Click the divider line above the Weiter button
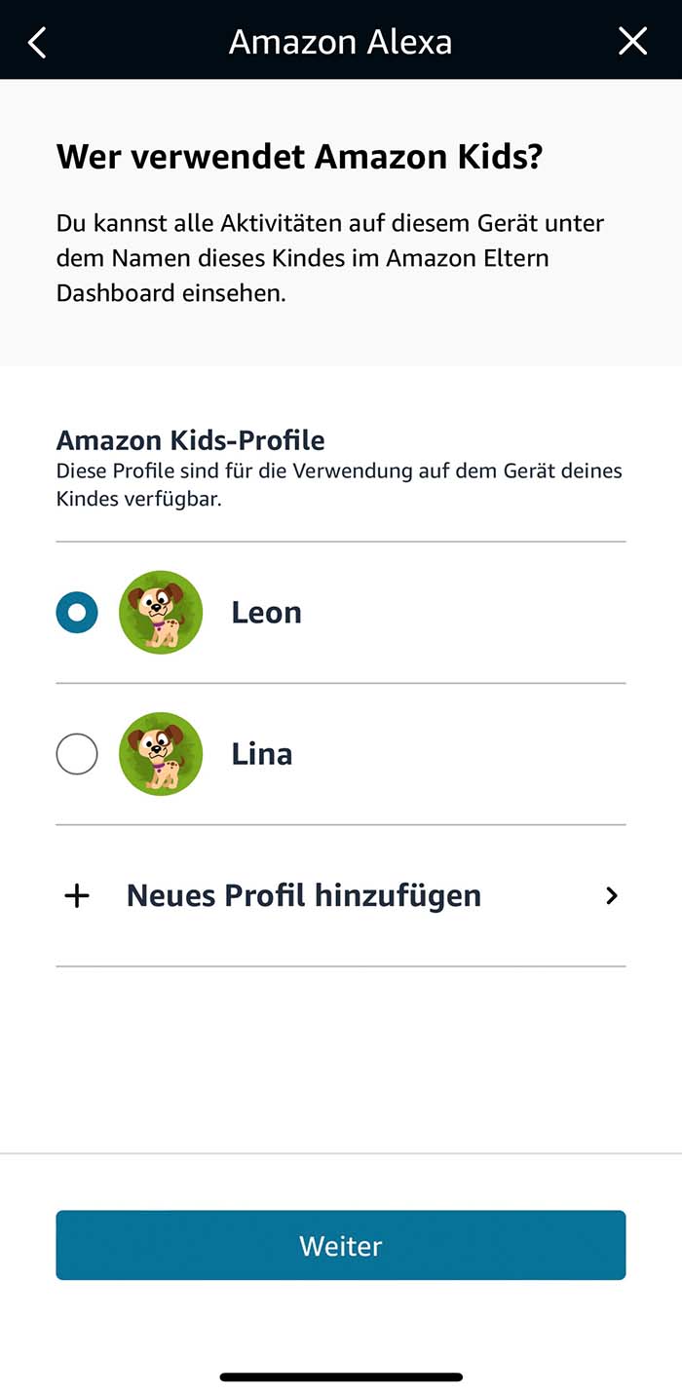 point(341,1153)
